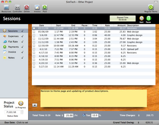159x125 pixels.
Task: Mark as paid with the Paid icon
Action: pyautogui.click(x=45, y=8)
